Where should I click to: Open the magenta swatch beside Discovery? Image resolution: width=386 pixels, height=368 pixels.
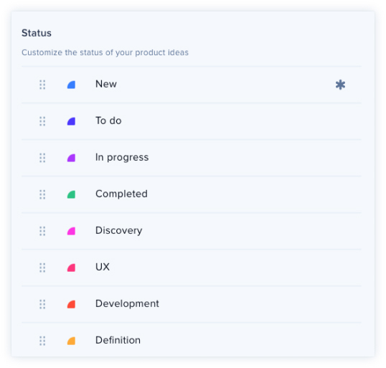pyautogui.click(x=71, y=231)
